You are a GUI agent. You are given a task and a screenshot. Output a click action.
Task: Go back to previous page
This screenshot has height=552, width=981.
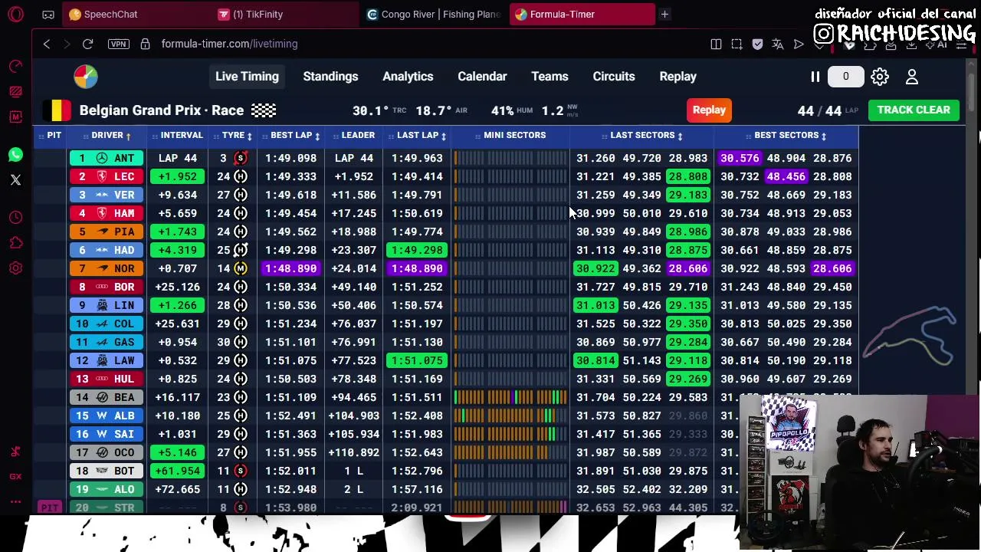point(47,44)
